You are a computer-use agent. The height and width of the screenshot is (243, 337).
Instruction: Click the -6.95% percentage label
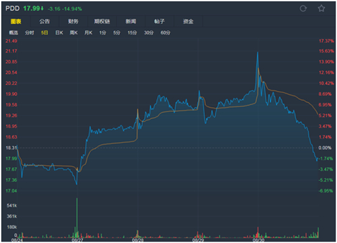click(x=326, y=190)
